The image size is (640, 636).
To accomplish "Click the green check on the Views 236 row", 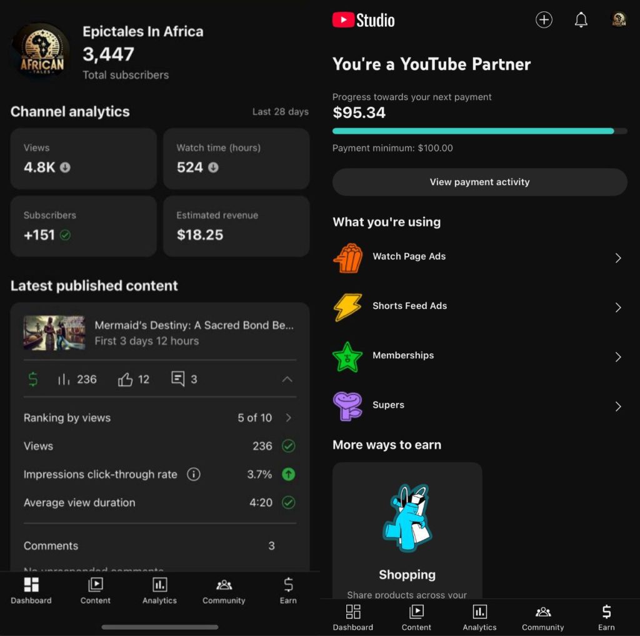I will tap(289, 446).
